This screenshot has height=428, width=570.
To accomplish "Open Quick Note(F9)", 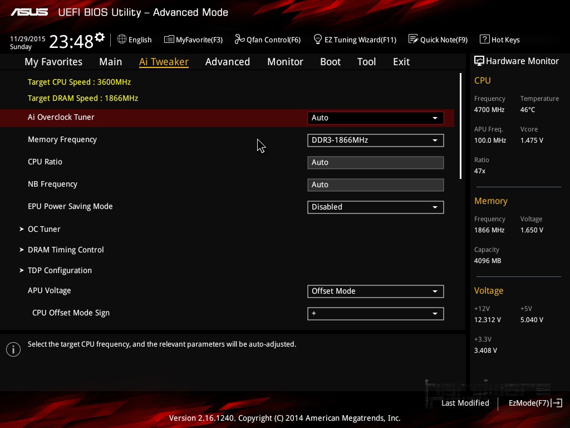I will click(438, 40).
